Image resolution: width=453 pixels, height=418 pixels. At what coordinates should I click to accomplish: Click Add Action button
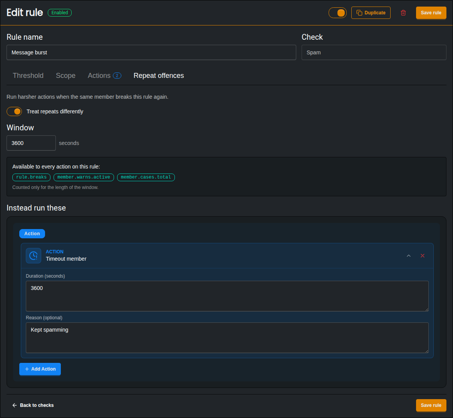pos(40,369)
